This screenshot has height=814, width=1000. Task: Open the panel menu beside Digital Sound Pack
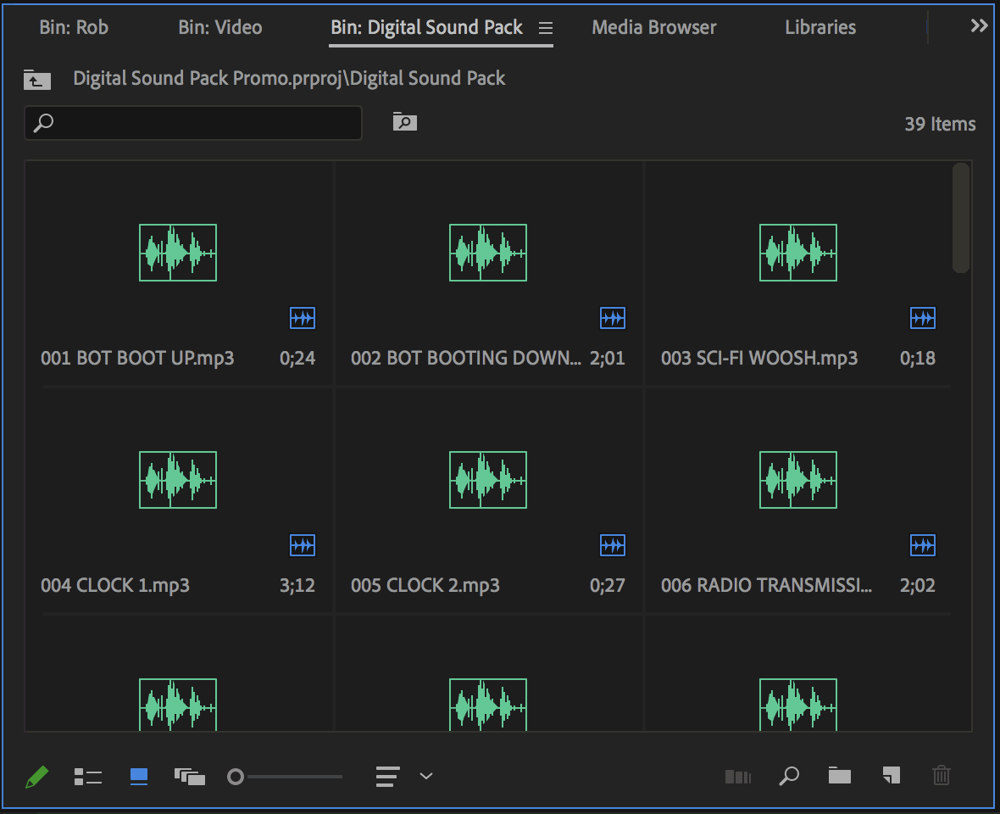(x=545, y=28)
